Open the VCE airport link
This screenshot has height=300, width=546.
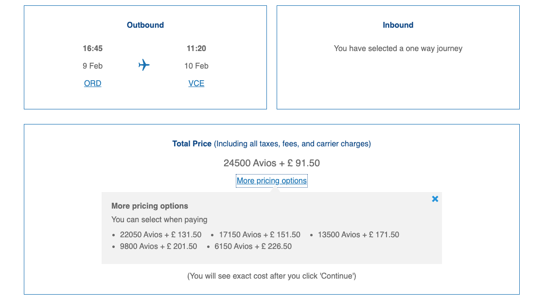pos(196,83)
